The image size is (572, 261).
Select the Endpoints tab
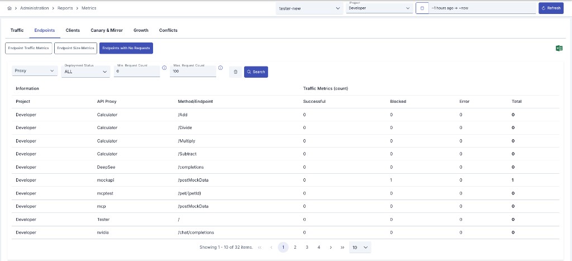click(x=45, y=30)
